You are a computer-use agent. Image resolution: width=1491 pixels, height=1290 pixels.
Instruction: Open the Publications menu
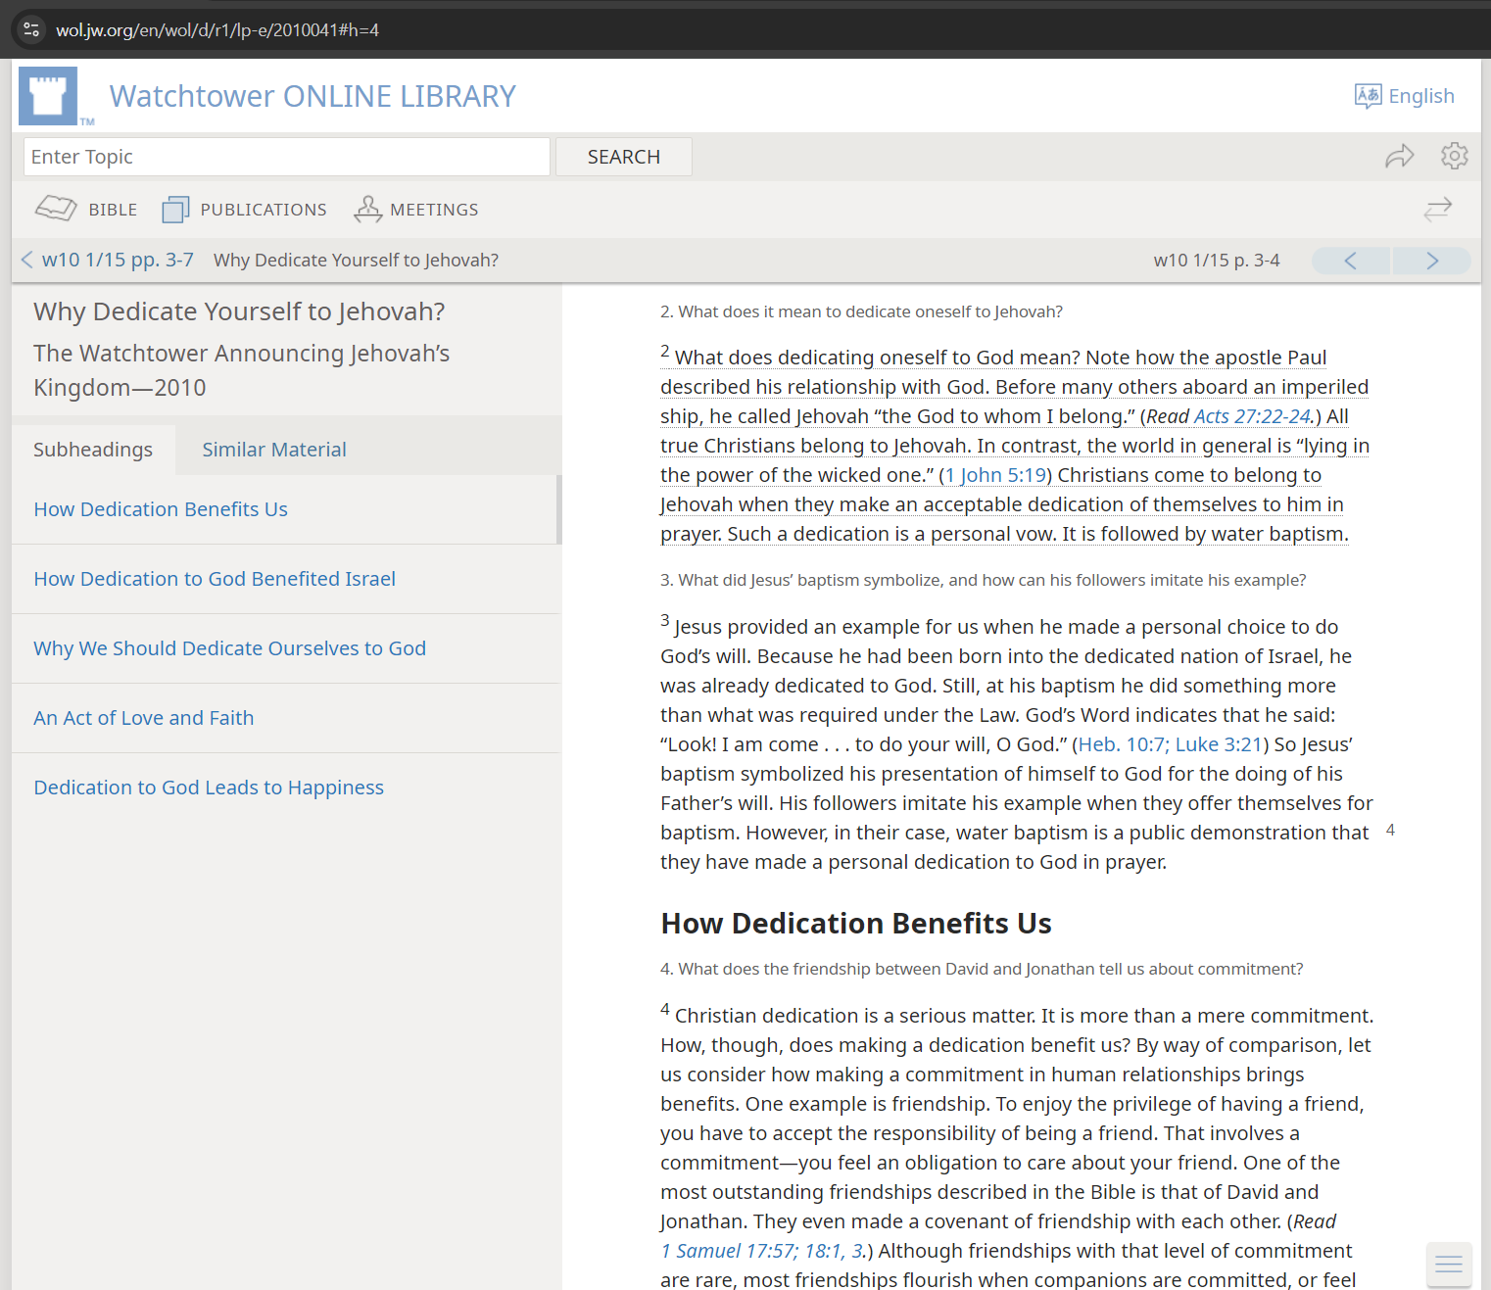tap(244, 210)
